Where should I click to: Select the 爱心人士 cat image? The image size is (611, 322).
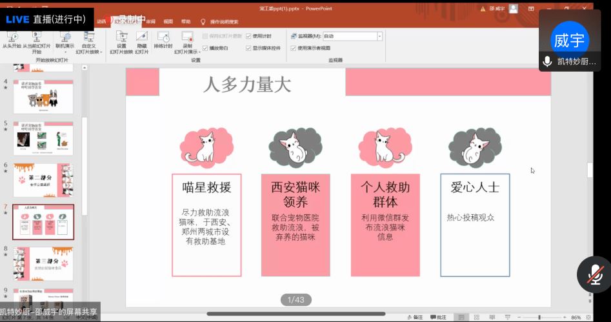[x=475, y=147]
